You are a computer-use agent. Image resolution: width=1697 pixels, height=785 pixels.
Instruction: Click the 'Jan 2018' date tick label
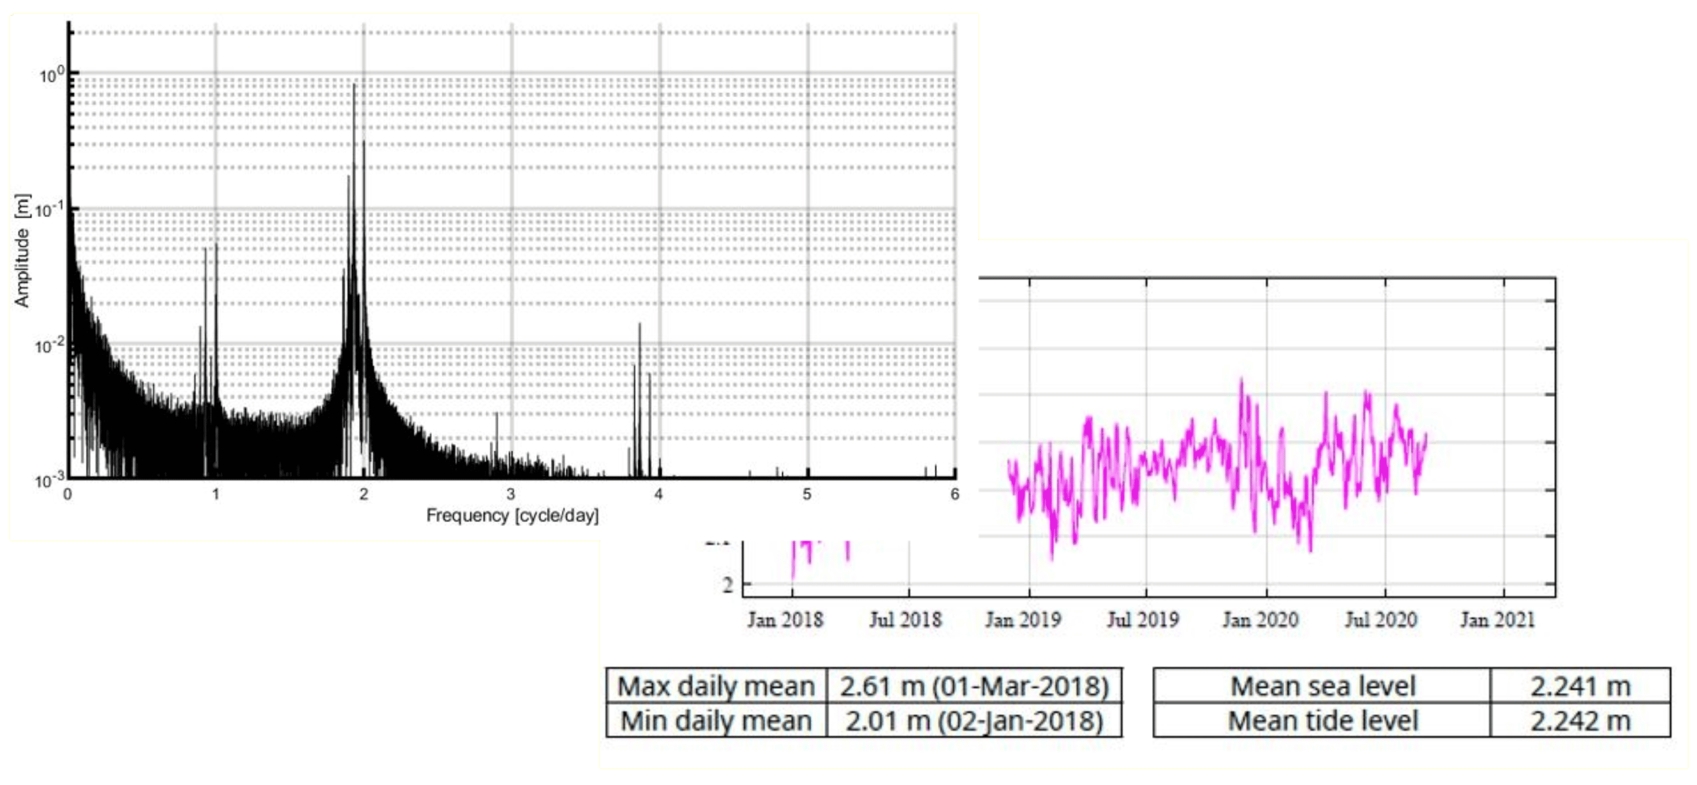pyautogui.click(x=785, y=620)
